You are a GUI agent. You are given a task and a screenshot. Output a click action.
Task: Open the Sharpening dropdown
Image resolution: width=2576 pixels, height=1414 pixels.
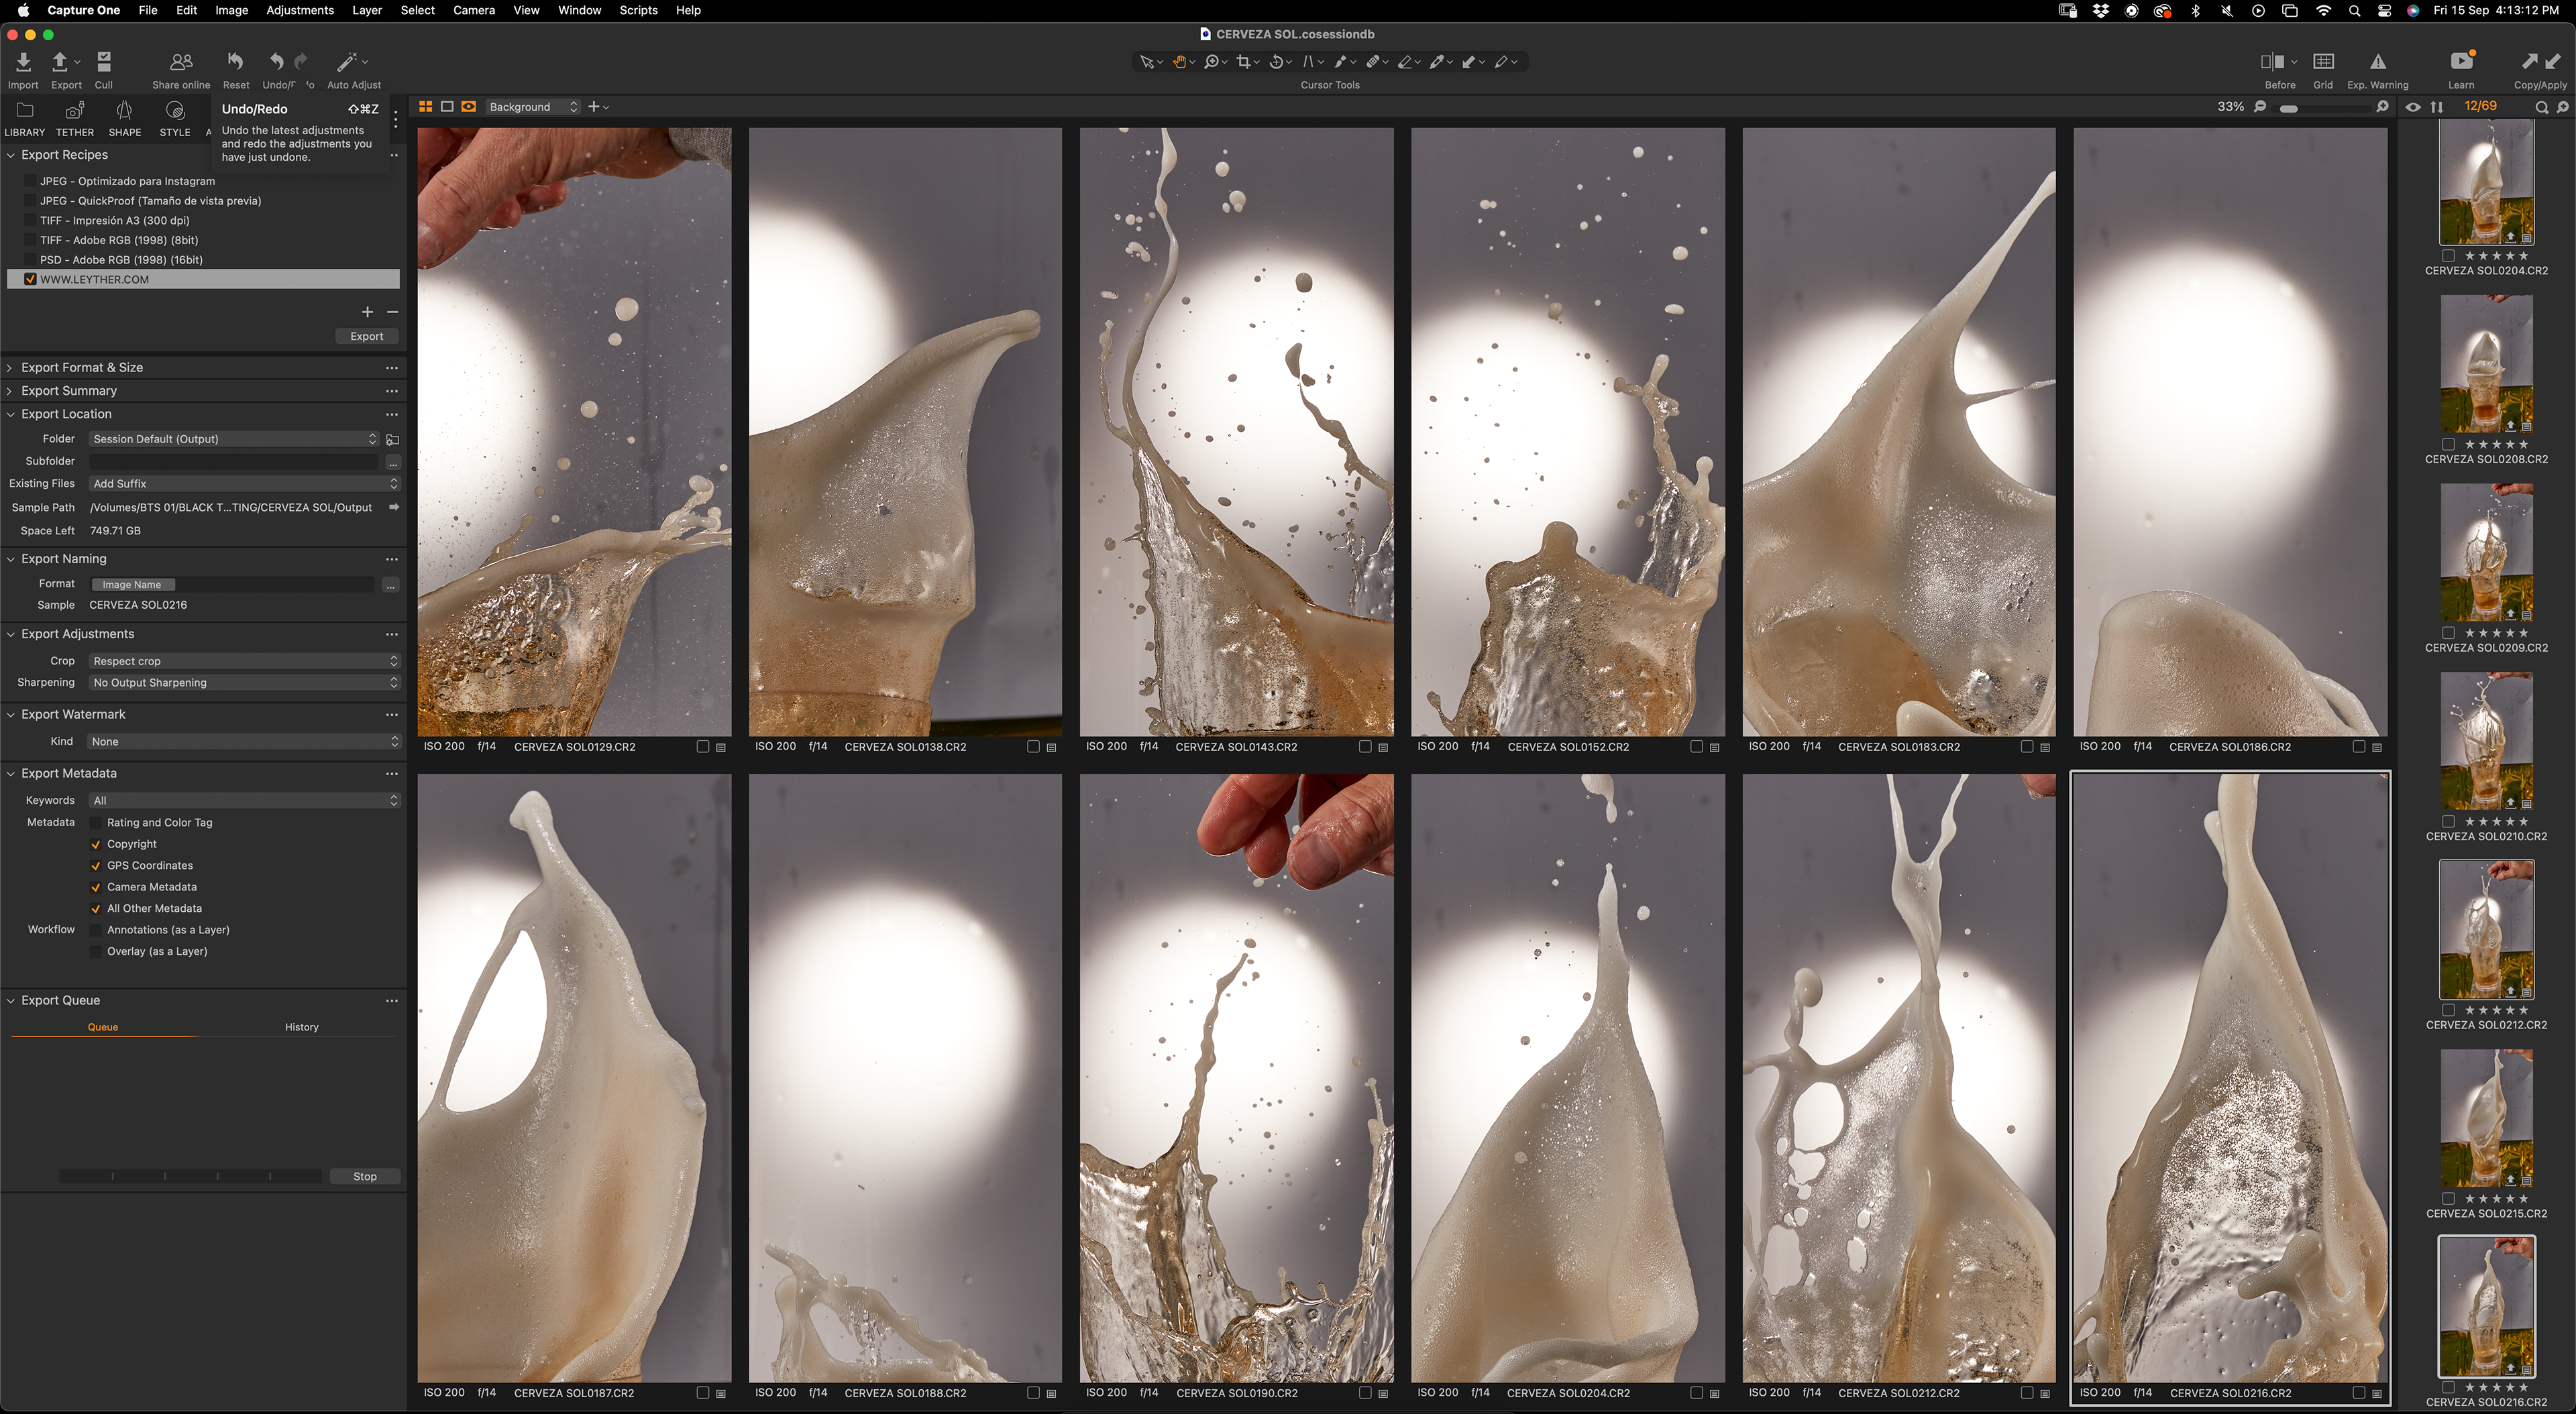[x=245, y=683]
